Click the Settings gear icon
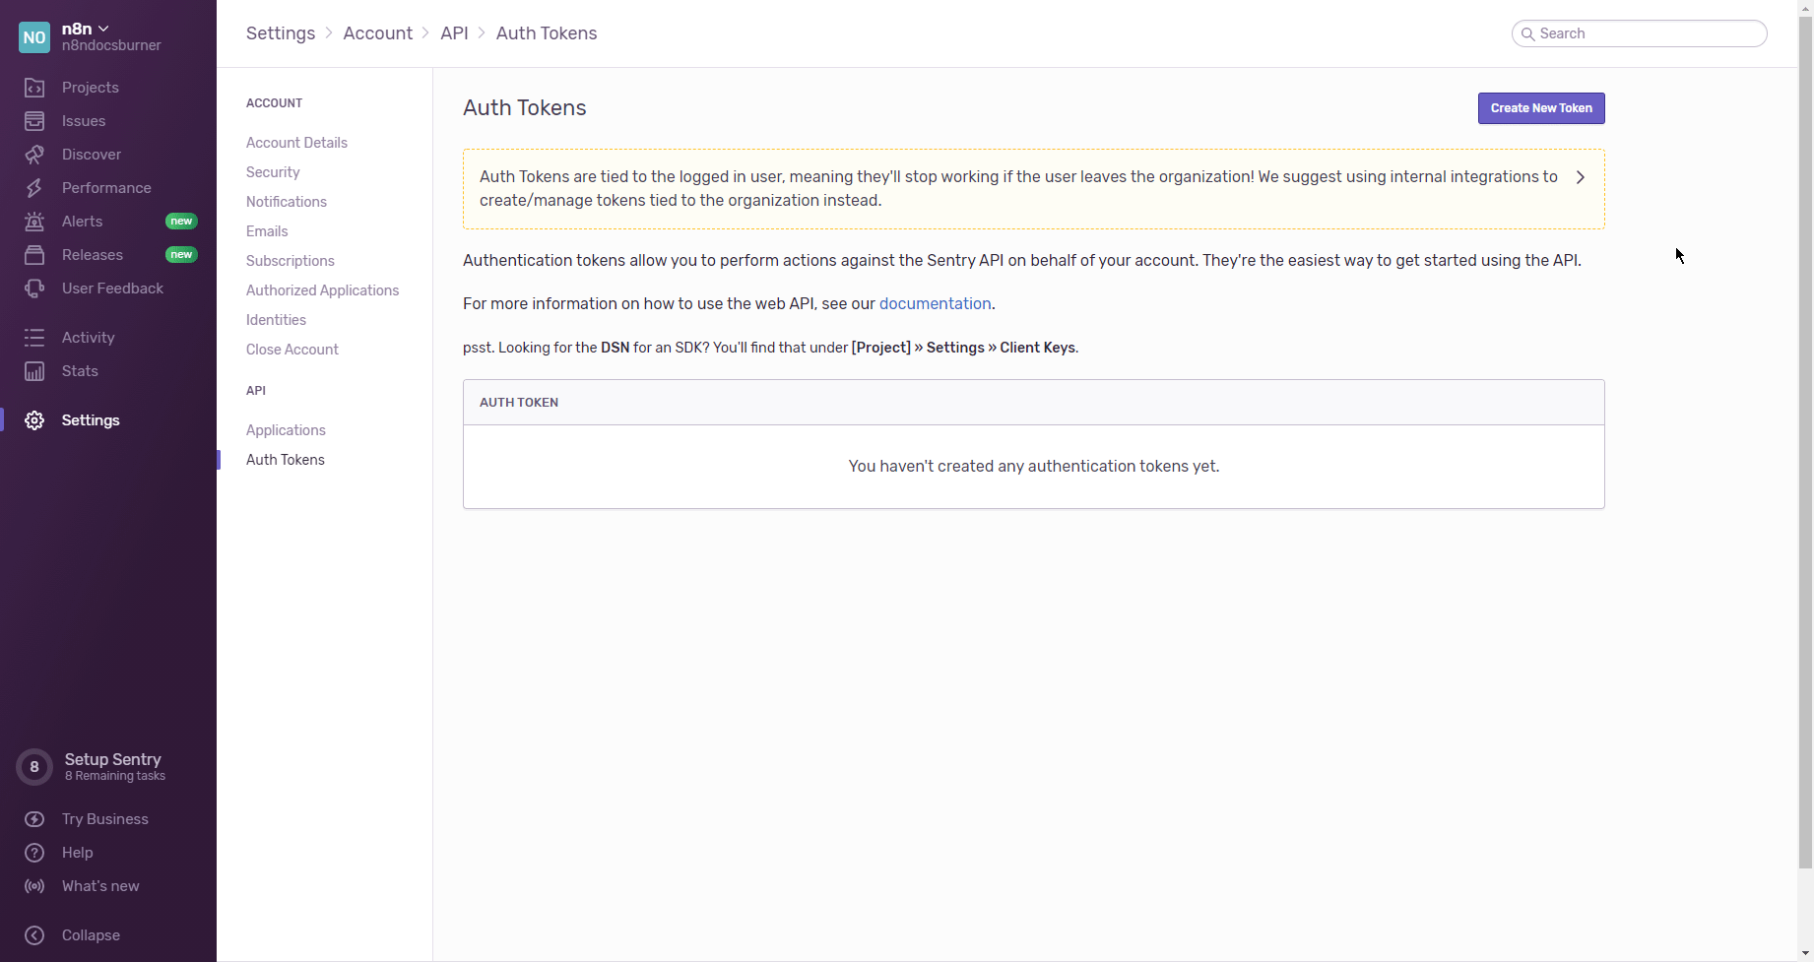1814x962 pixels. 34,420
